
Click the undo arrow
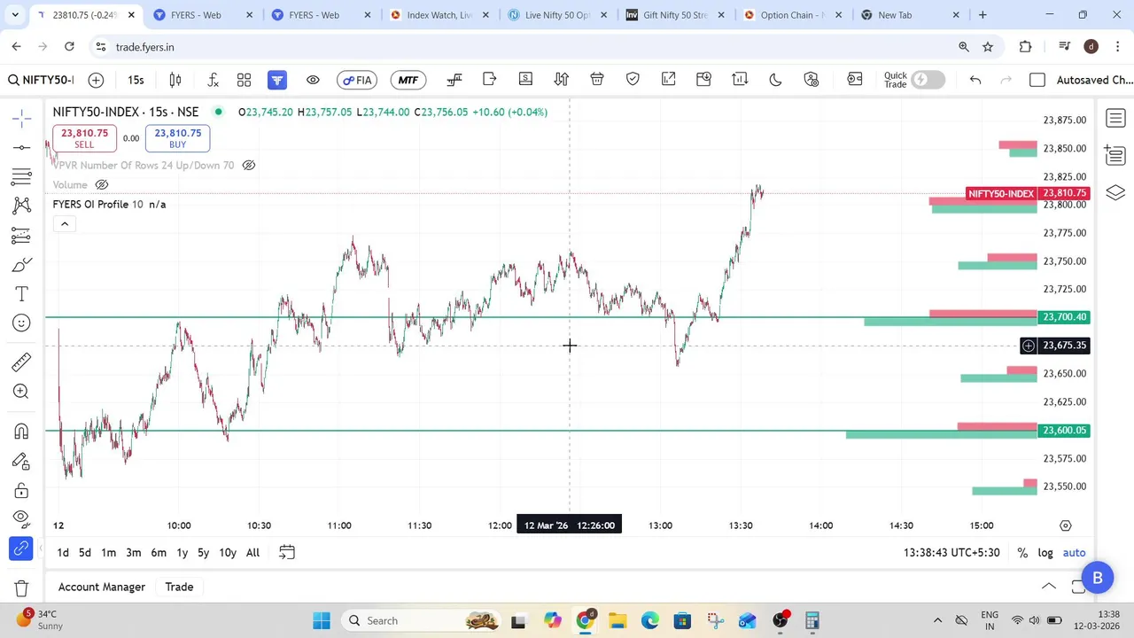pyautogui.click(x=975, y=80)
